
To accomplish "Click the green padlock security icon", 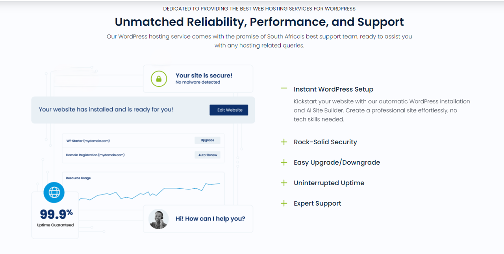I will click(159, 79).
